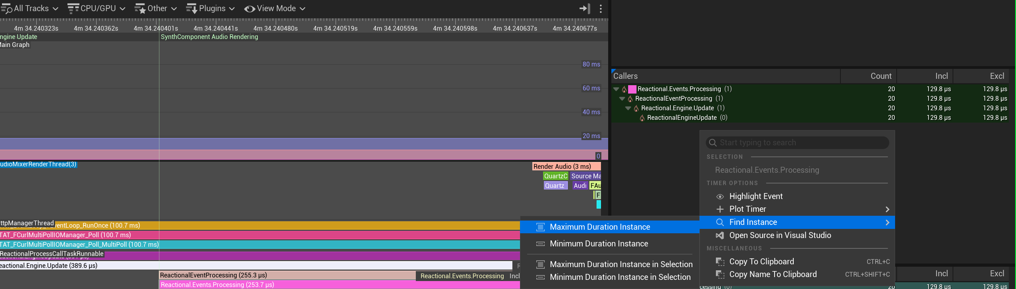1016x289 pixels.
Task: Click the Incl column header in Callers
Action: coord(941,76)
